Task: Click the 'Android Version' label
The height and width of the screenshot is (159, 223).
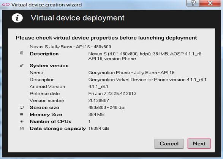Action: (47, 87)
